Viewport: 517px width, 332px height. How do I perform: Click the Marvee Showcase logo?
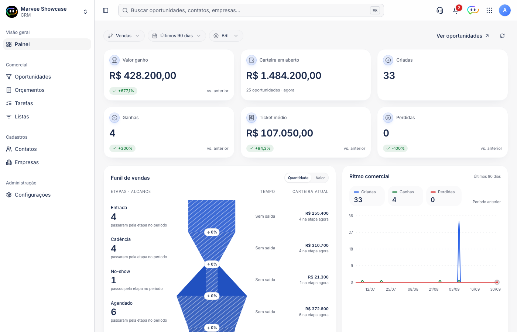[x=12, y=12]
